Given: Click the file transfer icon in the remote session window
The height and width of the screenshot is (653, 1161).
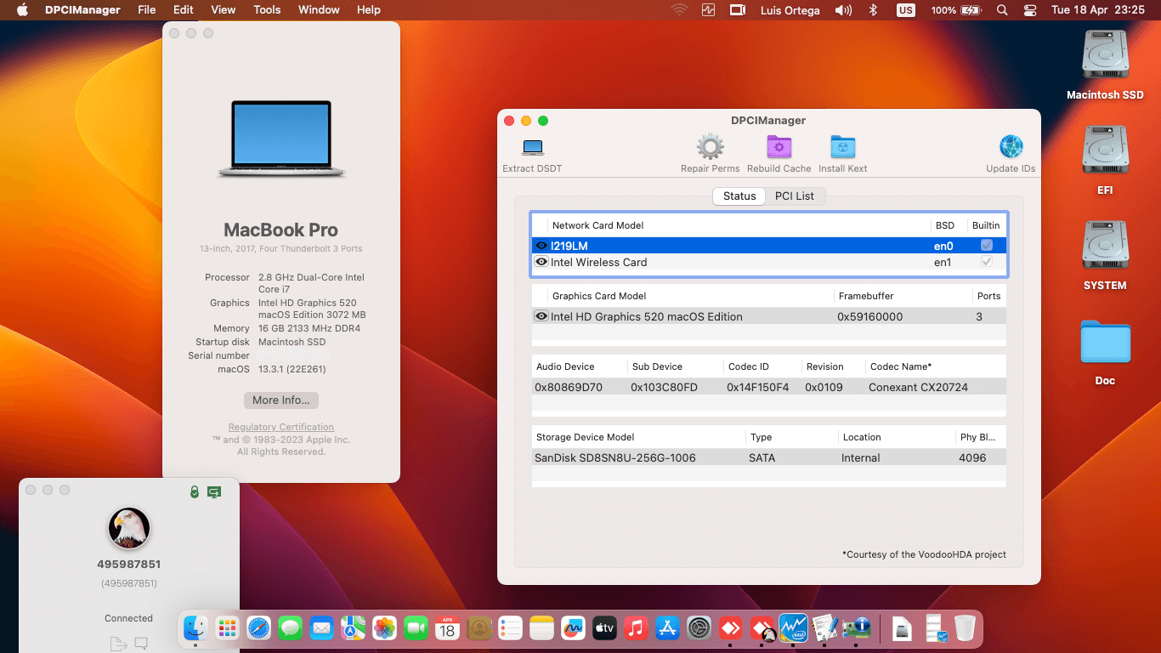Looking at the screenshot, I should pyautogui.click(x=117, y=644).
